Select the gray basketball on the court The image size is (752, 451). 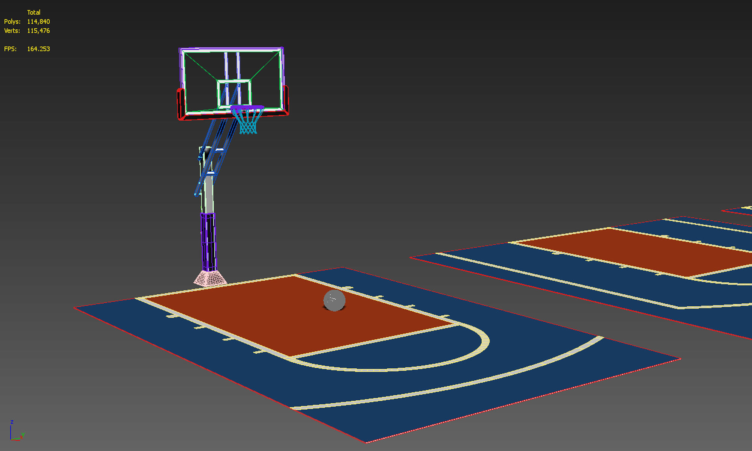pyautogui.click(x=334, y=300)
